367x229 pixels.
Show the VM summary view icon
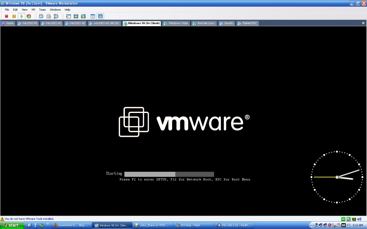[x=93, y=16]
